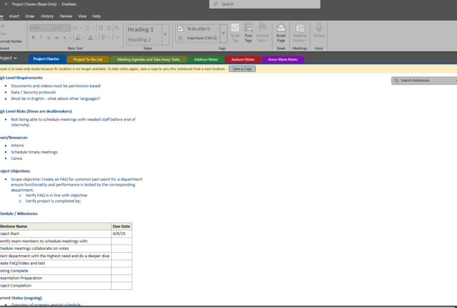Open Find Tags
This screenshot has height=308, width=457.
pyautogui.click(x=248, y=33)
